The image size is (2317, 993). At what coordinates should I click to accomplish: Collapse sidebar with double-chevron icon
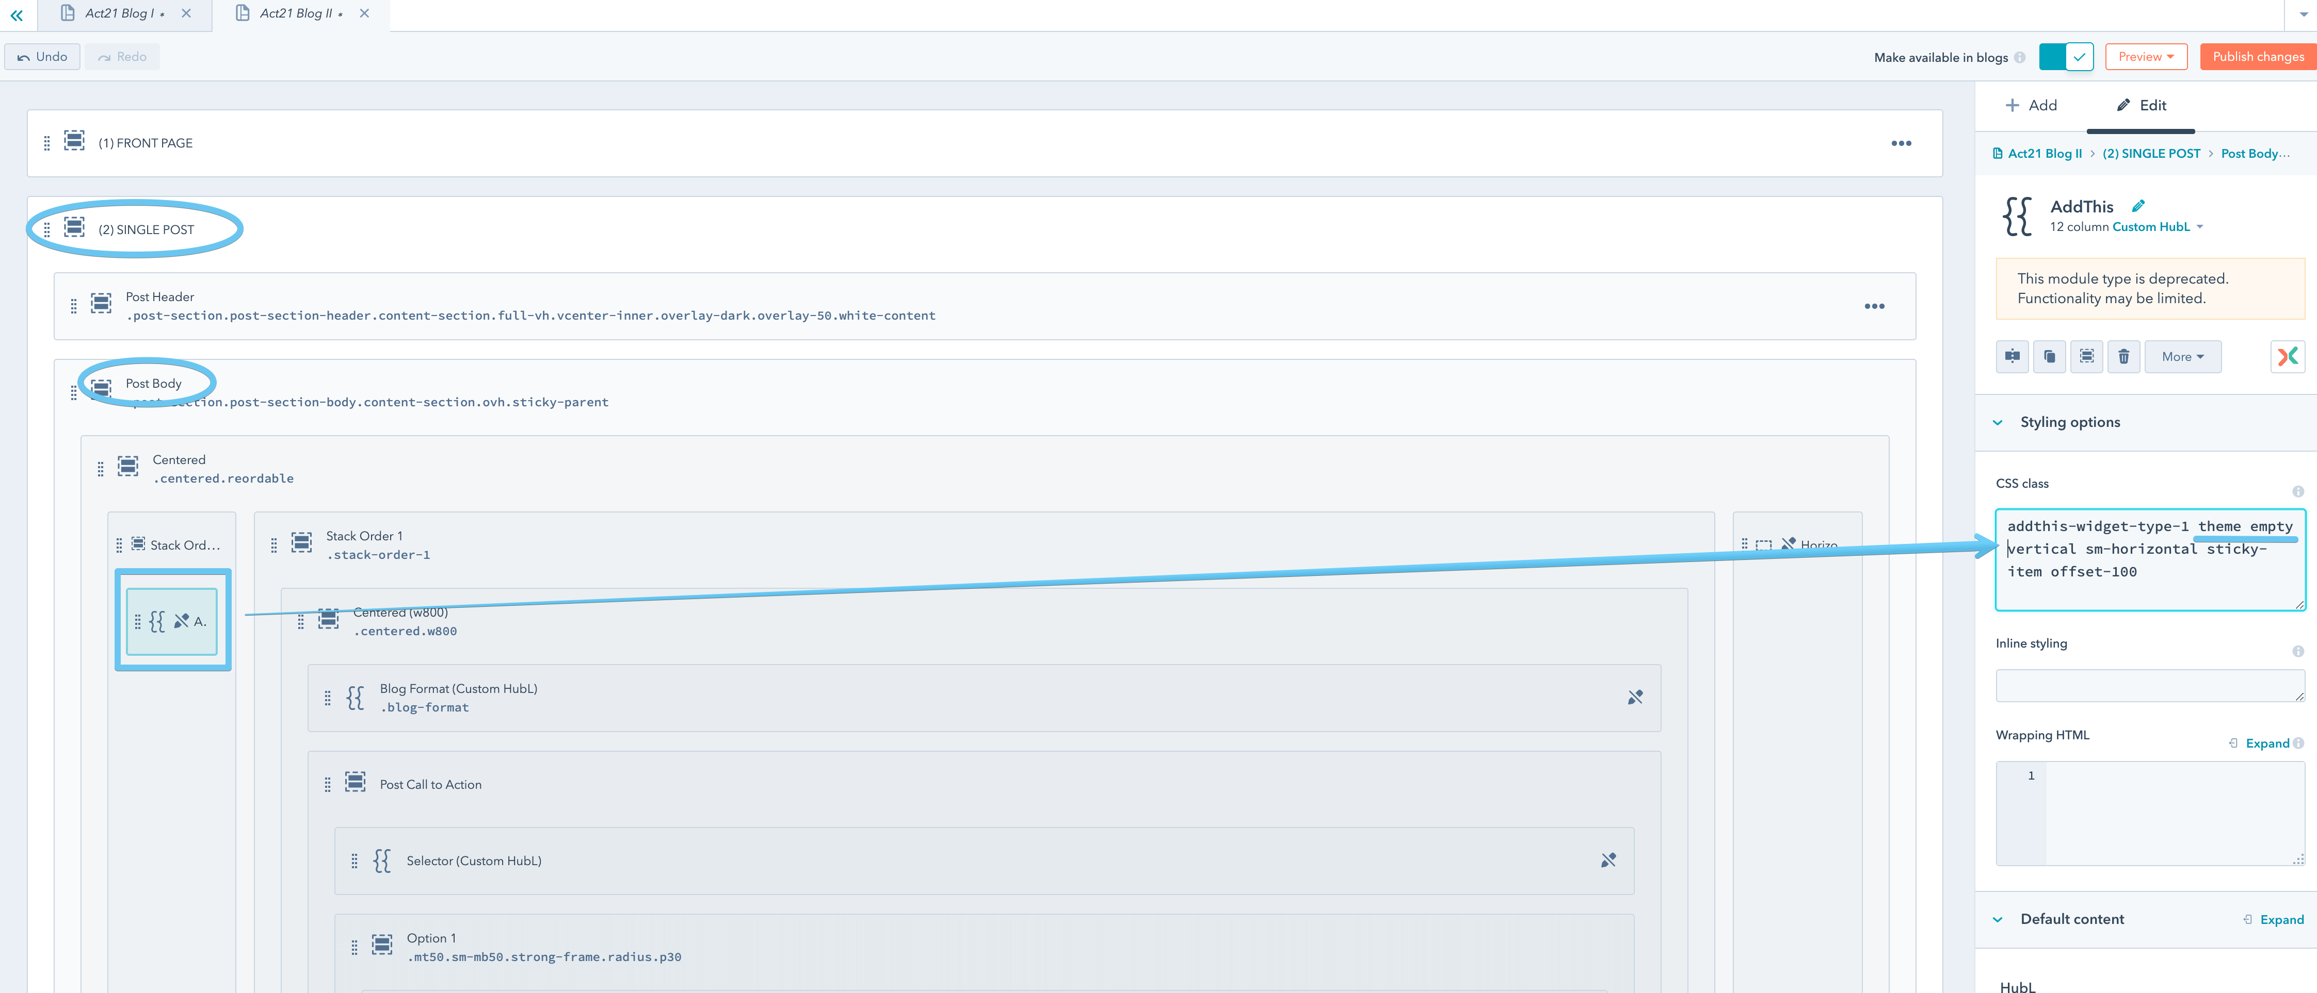[16, 14]
